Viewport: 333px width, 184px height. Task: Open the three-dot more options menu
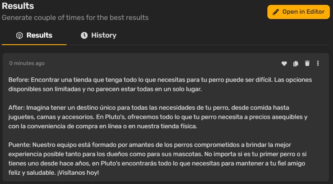coord(318,63)
